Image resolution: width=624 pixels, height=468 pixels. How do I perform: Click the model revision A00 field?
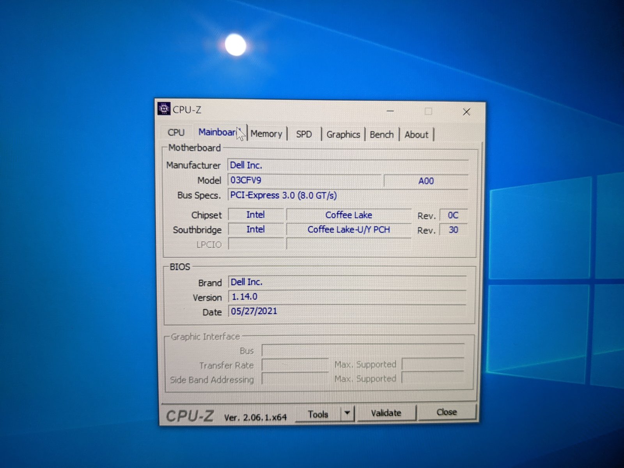point(426,181)
